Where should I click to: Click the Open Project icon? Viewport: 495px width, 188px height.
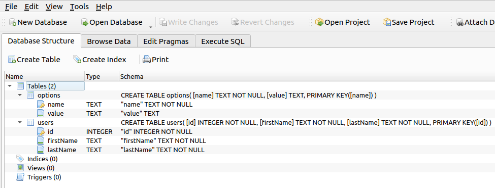coord(319,22)
